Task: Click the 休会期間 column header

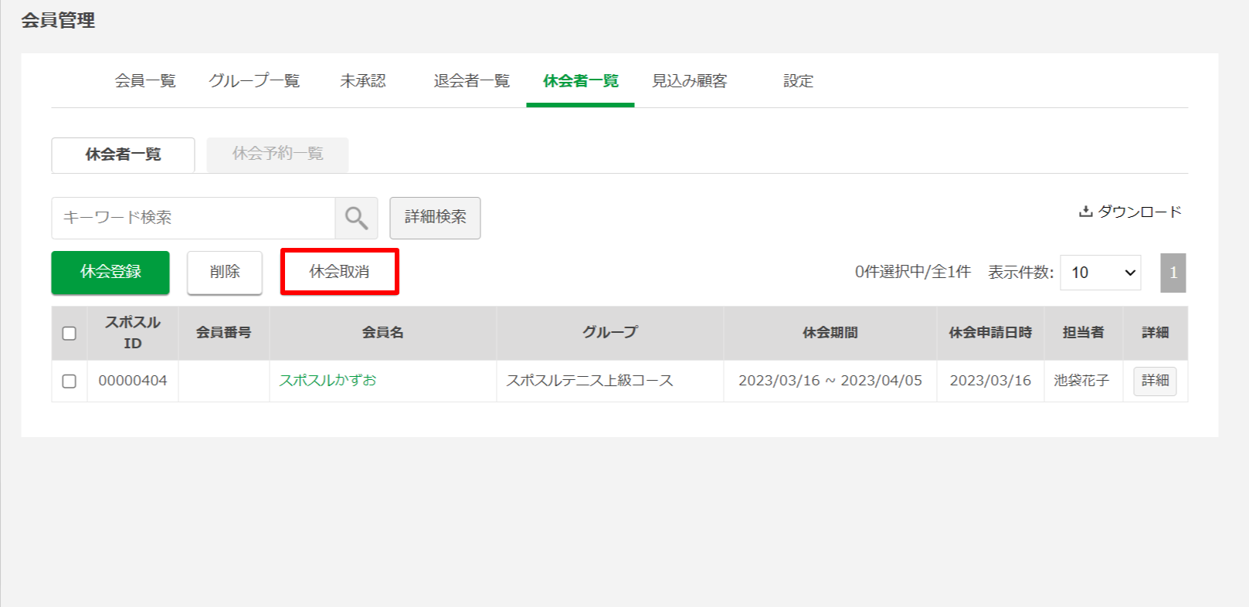Action: tap(830, 333)
